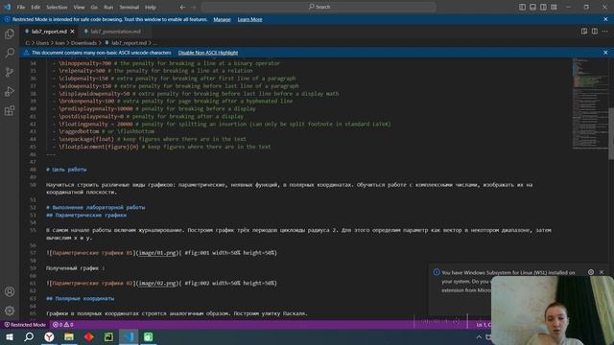Open image/02.png link in editor
Viewport: 614px width, 345px height.
(x=157, y=284)
